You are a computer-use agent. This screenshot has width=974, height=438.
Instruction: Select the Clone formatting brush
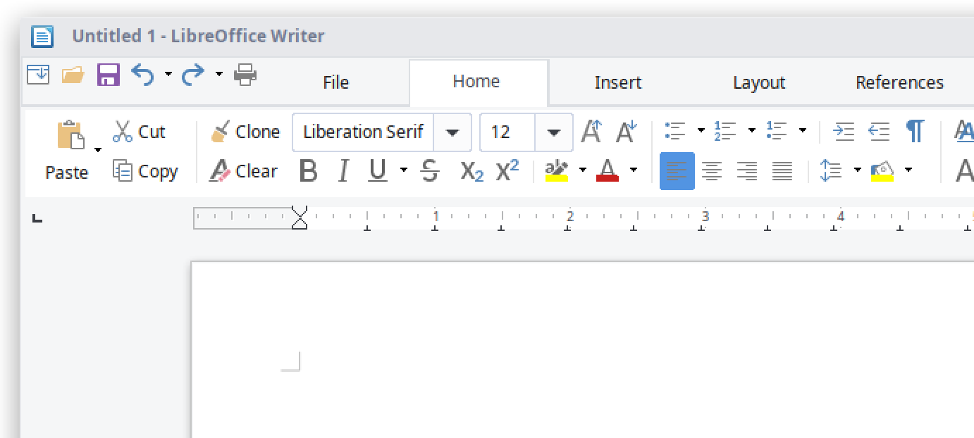(245, 132)
